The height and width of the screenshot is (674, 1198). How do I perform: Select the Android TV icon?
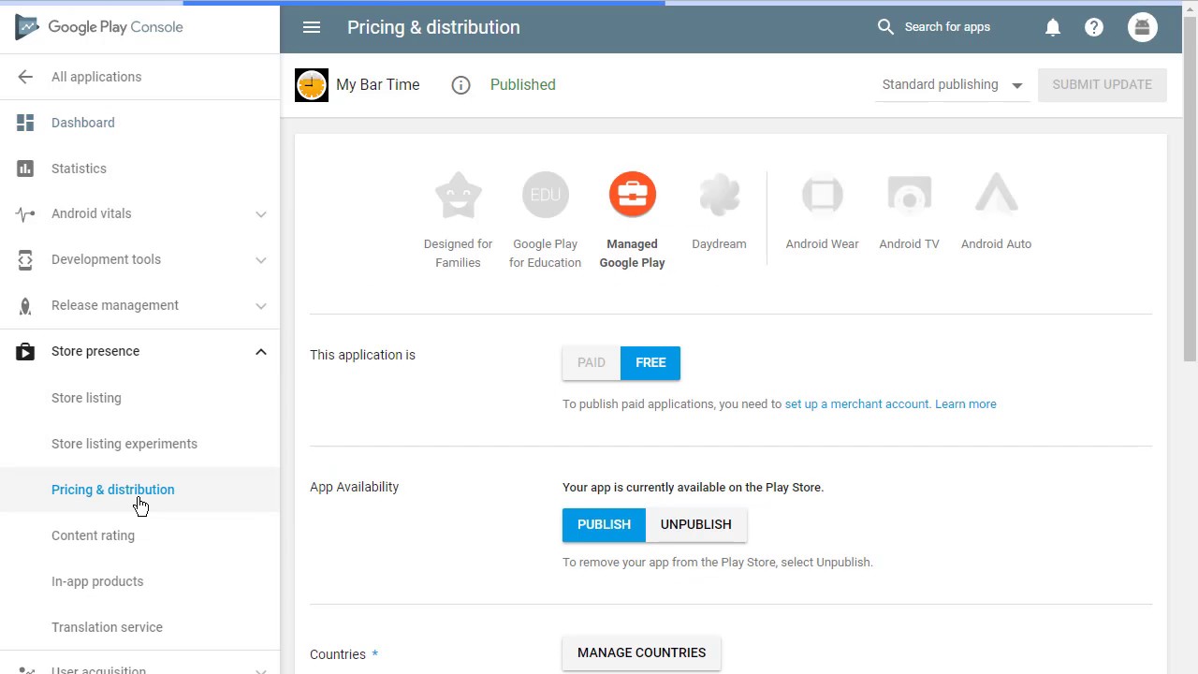click(x=909, y=195)
